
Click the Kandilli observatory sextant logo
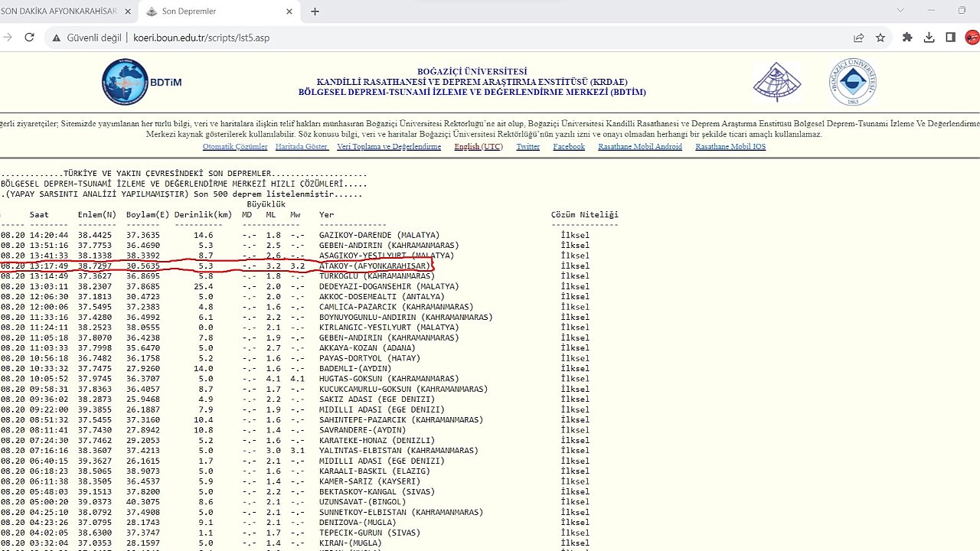click(777, 81)
